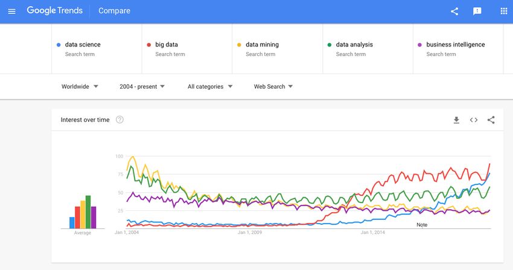
Task: Click the Compare page title
Action: (x=114, y=11)
